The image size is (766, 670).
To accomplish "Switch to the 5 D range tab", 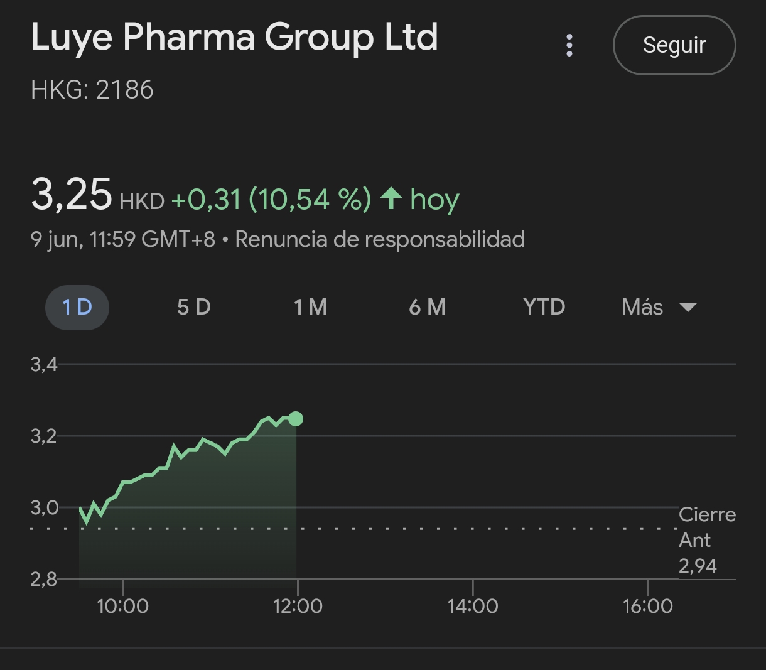I will pos(193,307).
